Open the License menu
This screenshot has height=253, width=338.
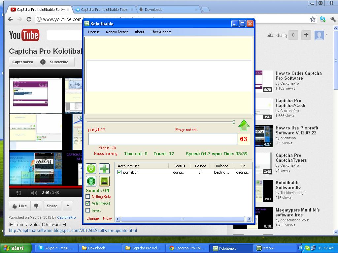(94, 32)
